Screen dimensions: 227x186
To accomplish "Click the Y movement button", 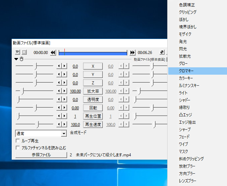I will [93, 75].
